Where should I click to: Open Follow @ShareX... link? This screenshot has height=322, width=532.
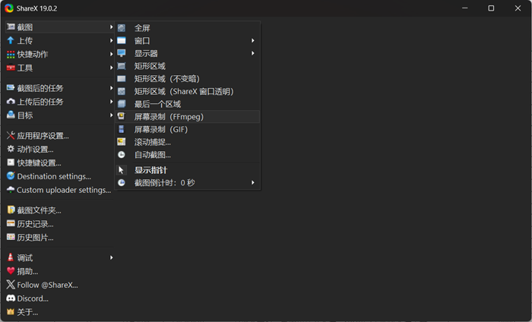(47, 285)
